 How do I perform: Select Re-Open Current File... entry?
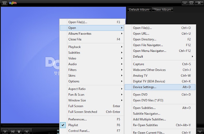160,132
